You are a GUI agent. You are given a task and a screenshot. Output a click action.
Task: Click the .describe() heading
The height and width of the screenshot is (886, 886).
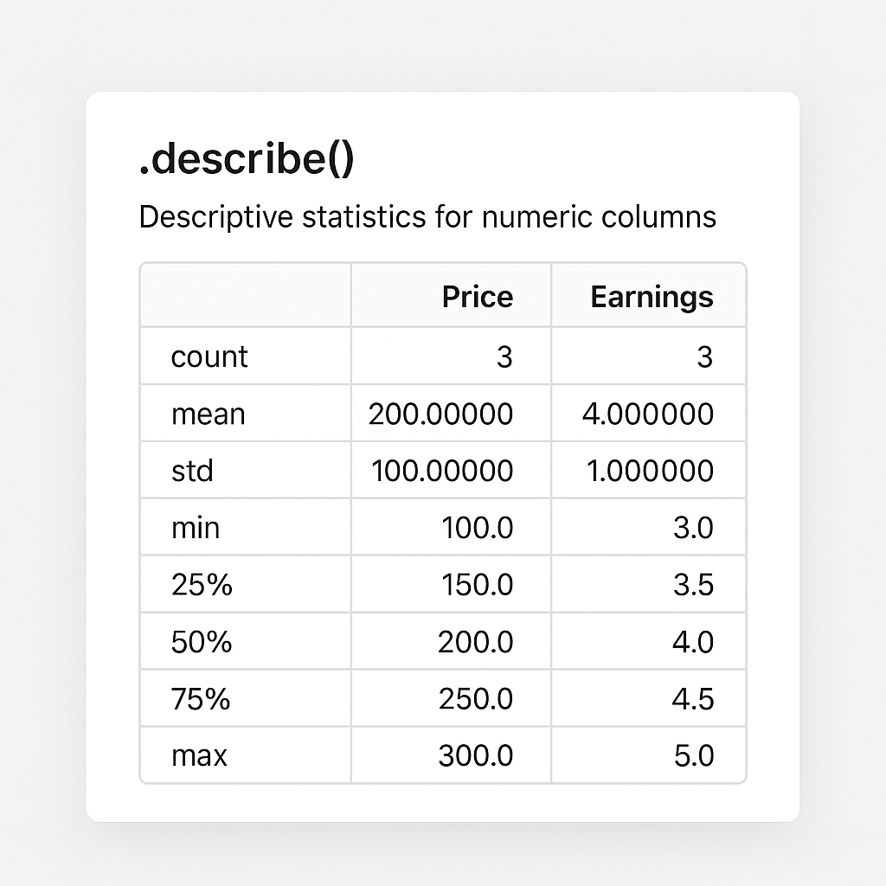(246, 162)
